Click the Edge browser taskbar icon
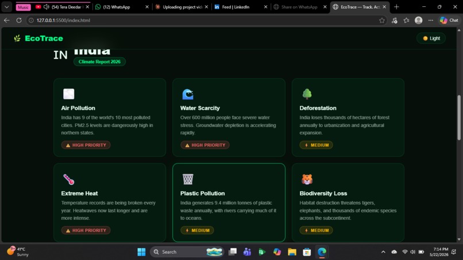Screen dimensions: 463x260 coord(322,252)
